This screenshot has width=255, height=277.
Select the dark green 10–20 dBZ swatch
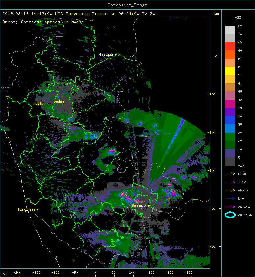(230, 145)
